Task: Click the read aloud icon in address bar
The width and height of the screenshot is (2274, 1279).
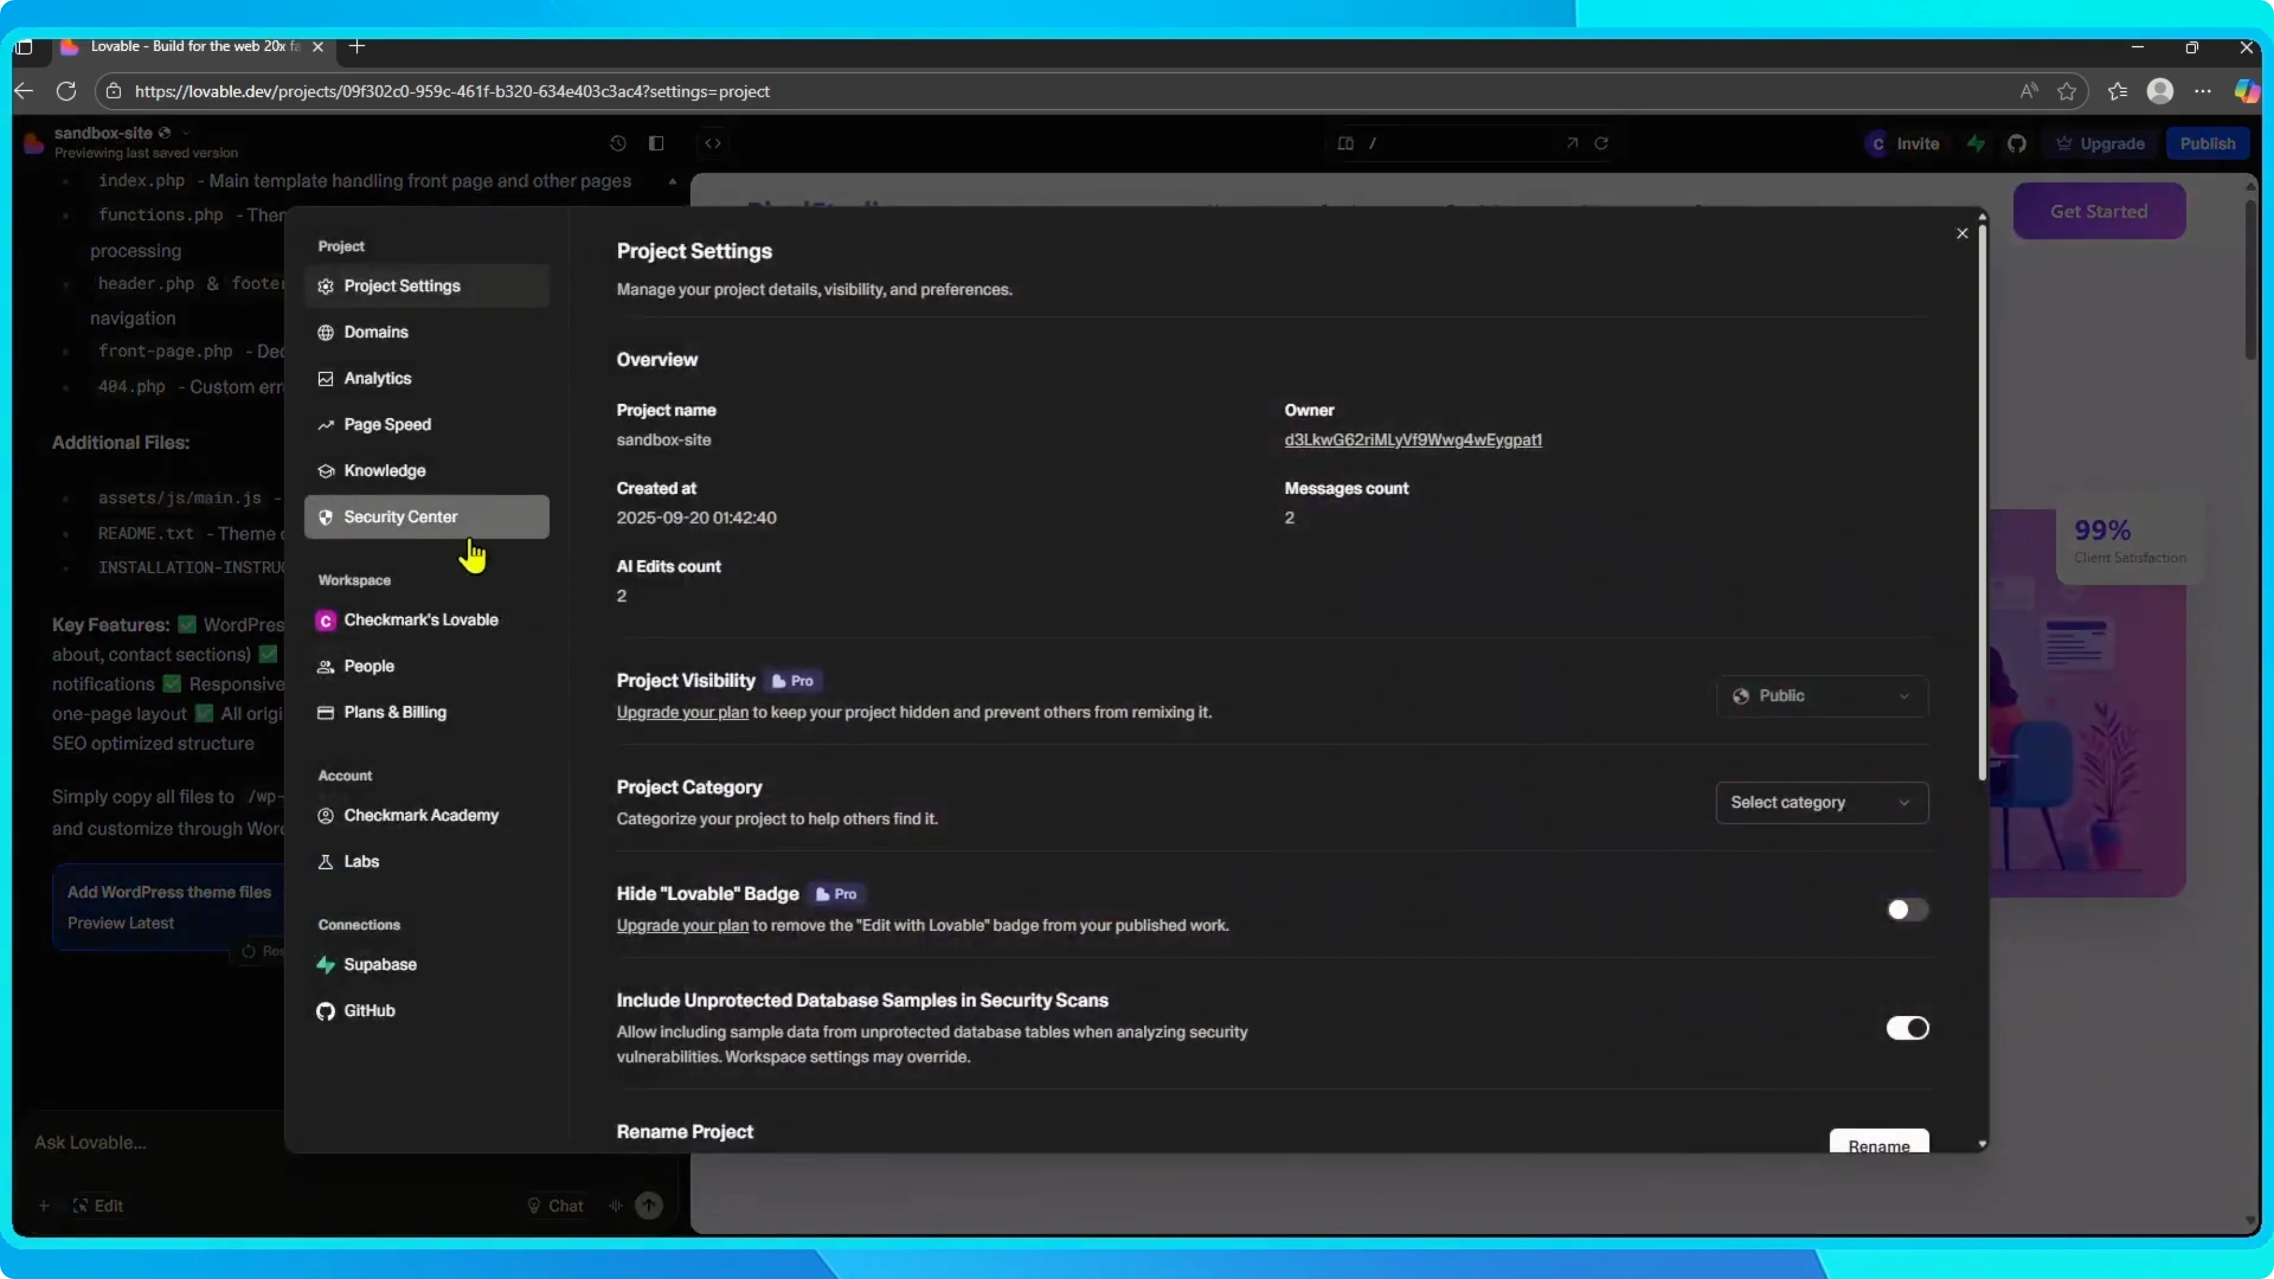Action: [x=2029, y=91]
